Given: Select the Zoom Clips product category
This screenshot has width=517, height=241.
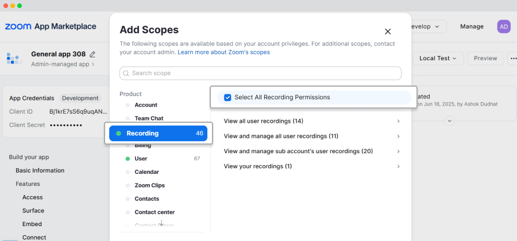Looking at the screenshot, I should point(150,185).
